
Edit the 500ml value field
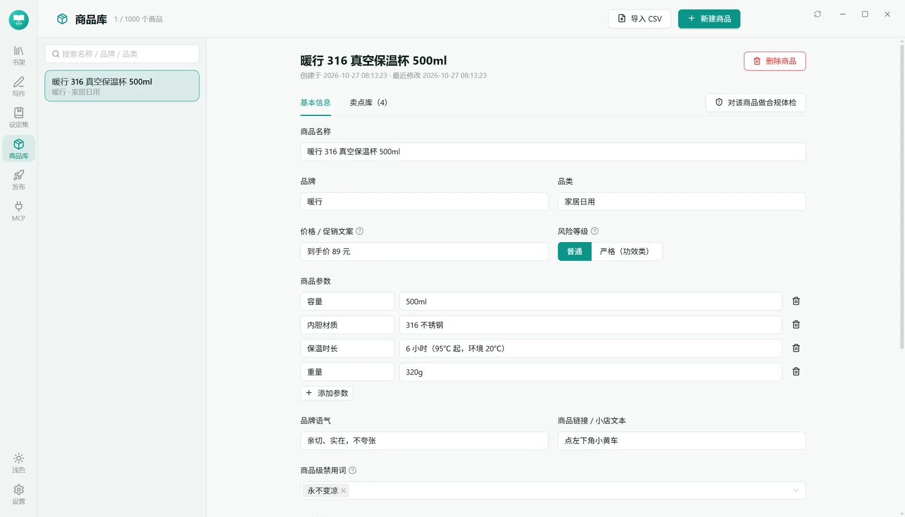[591, 301]
